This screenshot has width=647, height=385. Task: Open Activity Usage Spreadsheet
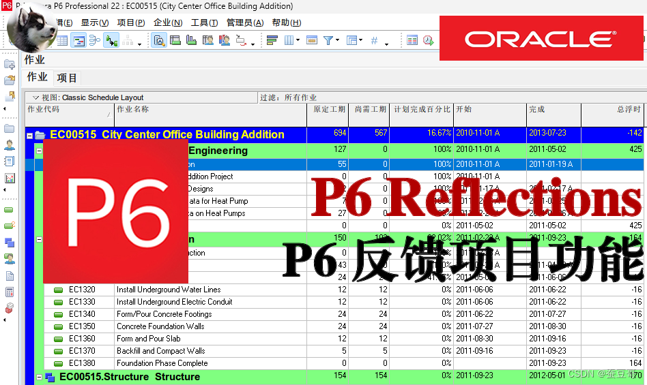click(x=175, y=40)
